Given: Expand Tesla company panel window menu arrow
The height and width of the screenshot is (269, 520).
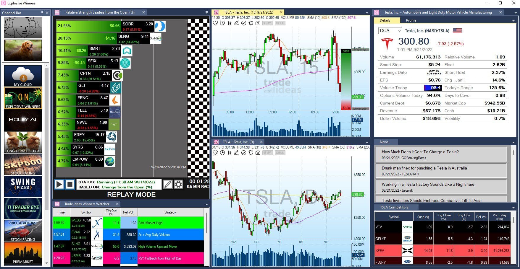Looking at the screenshot, I should [516, 13].
